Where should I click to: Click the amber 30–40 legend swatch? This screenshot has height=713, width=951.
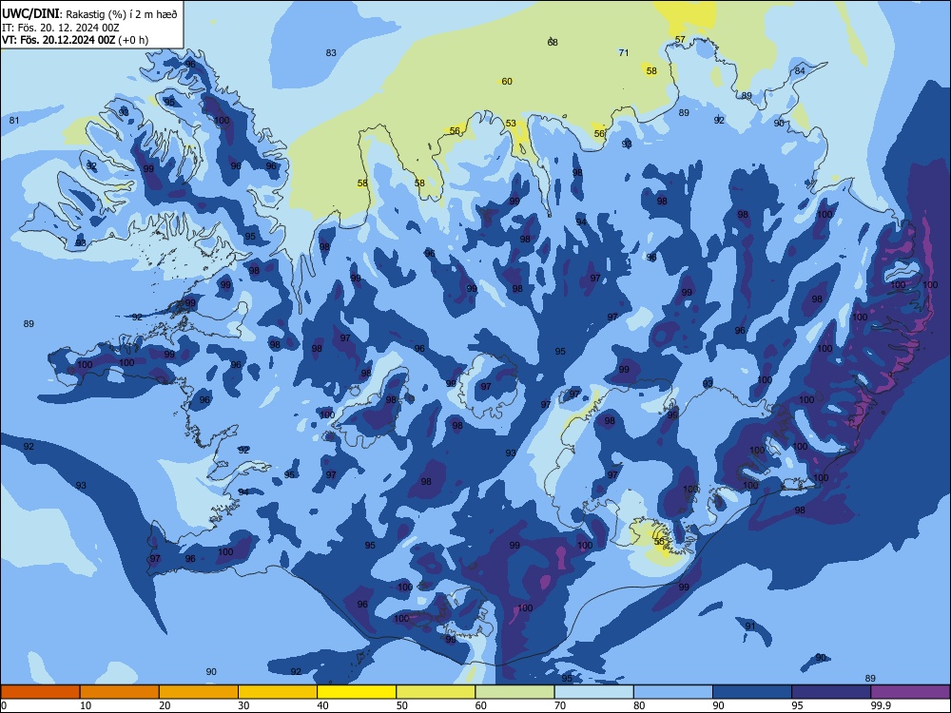click(x=278, y=692)
